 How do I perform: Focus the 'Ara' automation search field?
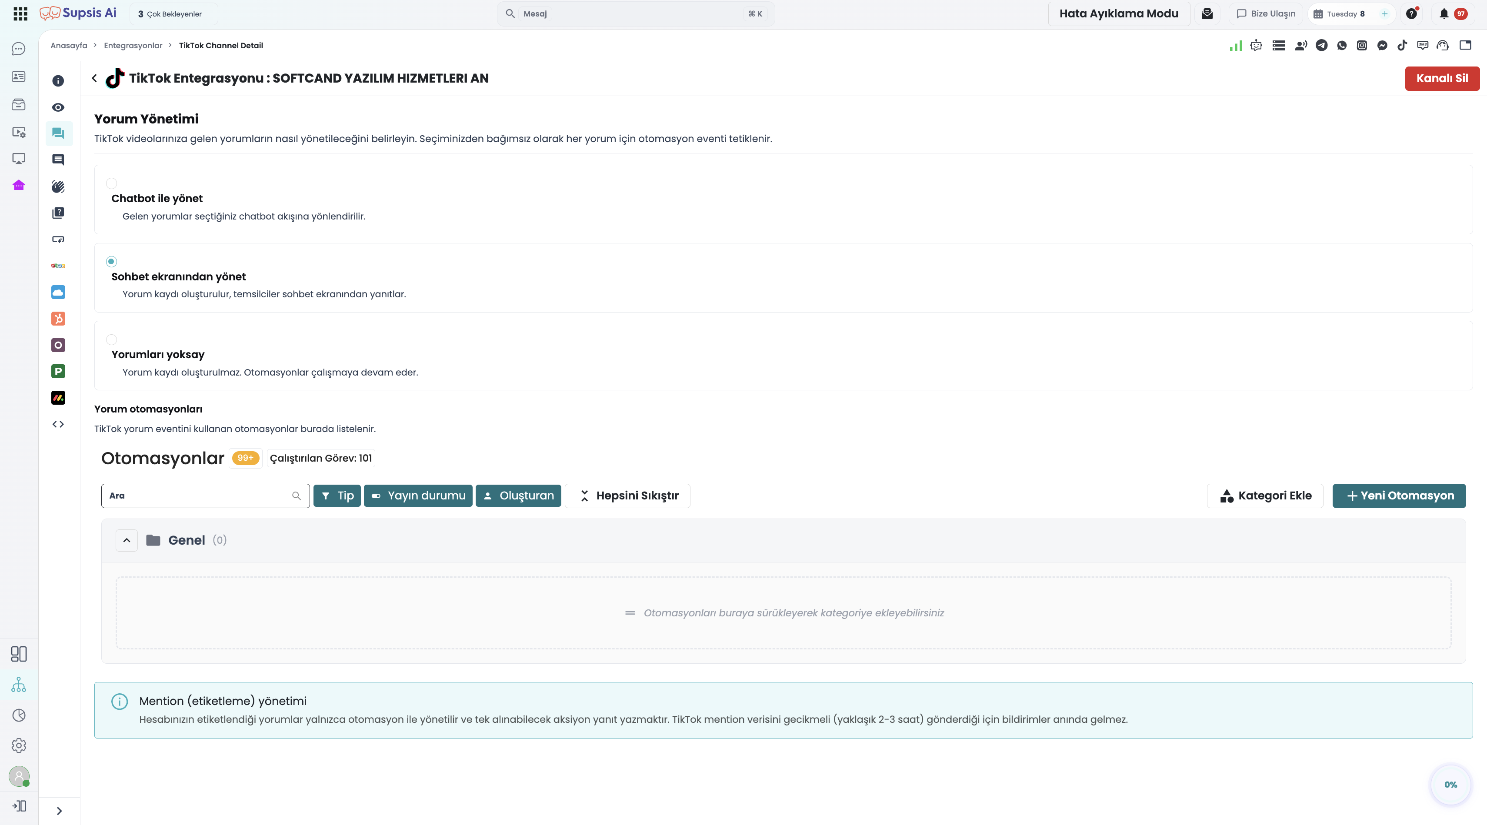(x=205, y=496)
